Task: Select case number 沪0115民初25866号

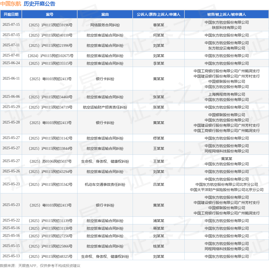Action: tap(51, 246)
